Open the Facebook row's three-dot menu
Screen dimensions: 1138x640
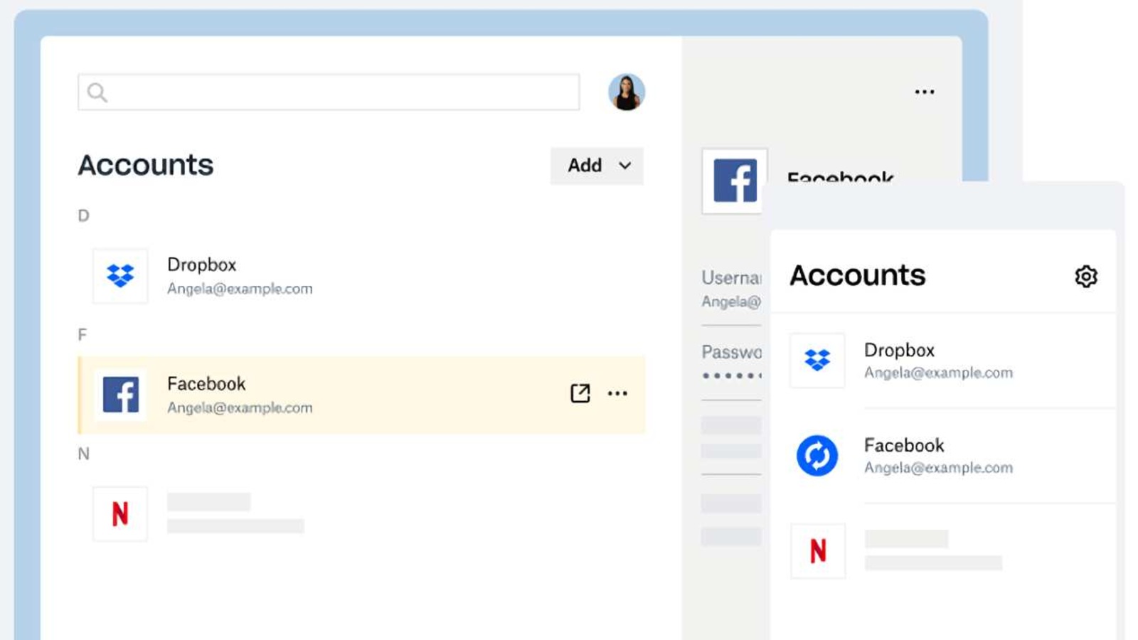[617, 393]
